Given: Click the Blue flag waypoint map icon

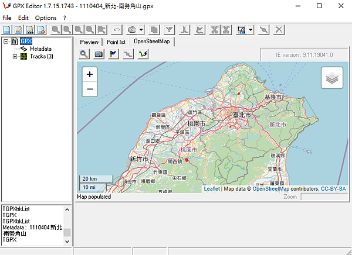Looking at the screenshot, I should [x=114, y=54].
